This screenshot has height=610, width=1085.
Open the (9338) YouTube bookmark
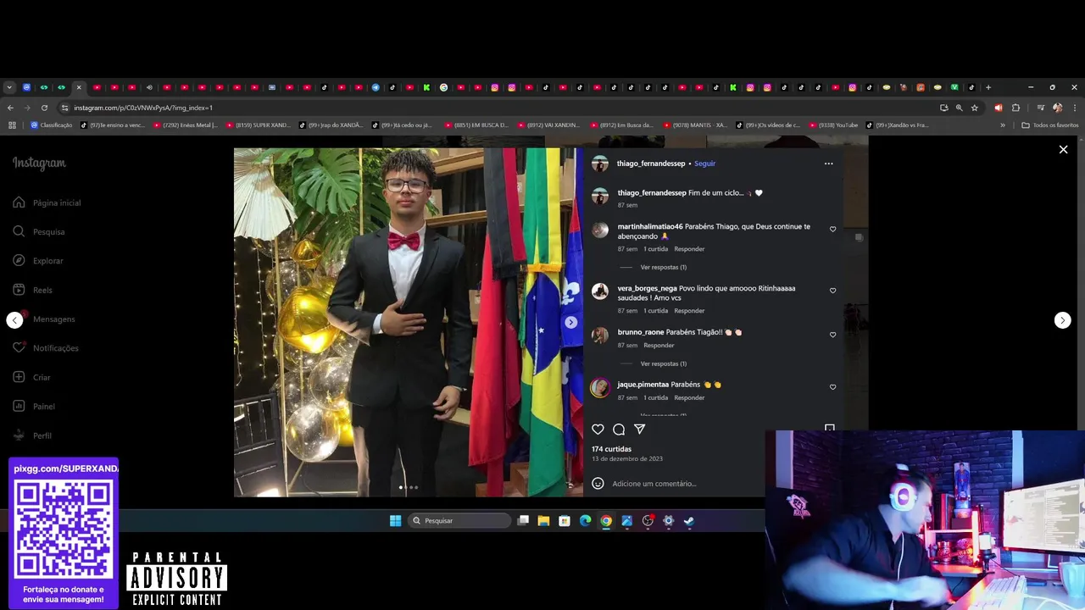pyautogui.click(x=833, y=125)
